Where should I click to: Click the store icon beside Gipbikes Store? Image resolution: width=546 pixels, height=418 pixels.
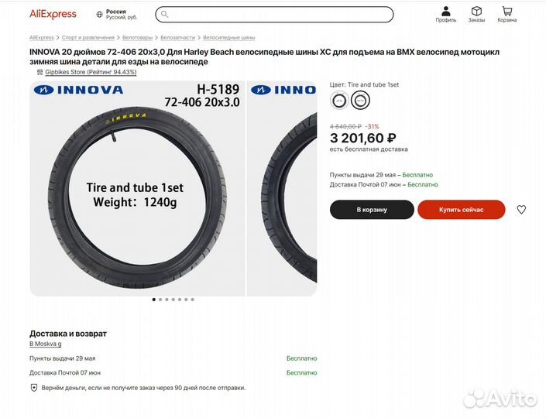tap(39, 72)
